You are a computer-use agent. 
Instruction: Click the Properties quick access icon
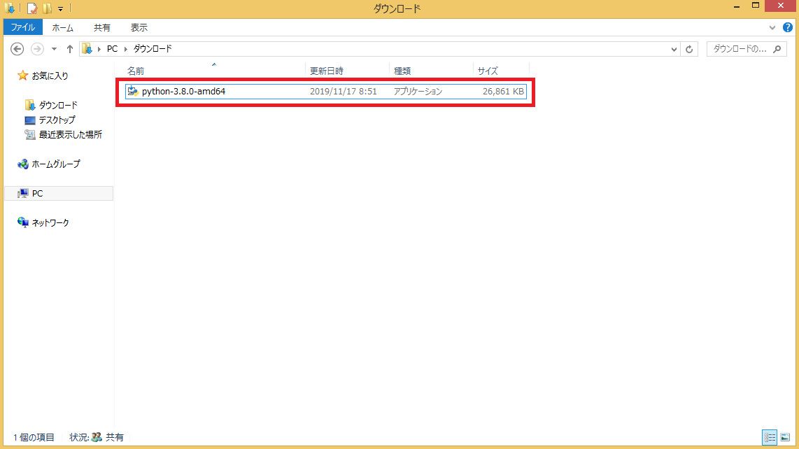point(32,8)
